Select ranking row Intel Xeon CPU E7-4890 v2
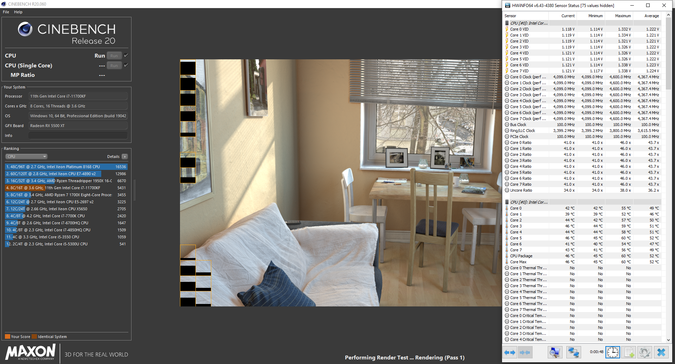Image resolution: width=675 pixels, height=364 pixels. (66, 174)
